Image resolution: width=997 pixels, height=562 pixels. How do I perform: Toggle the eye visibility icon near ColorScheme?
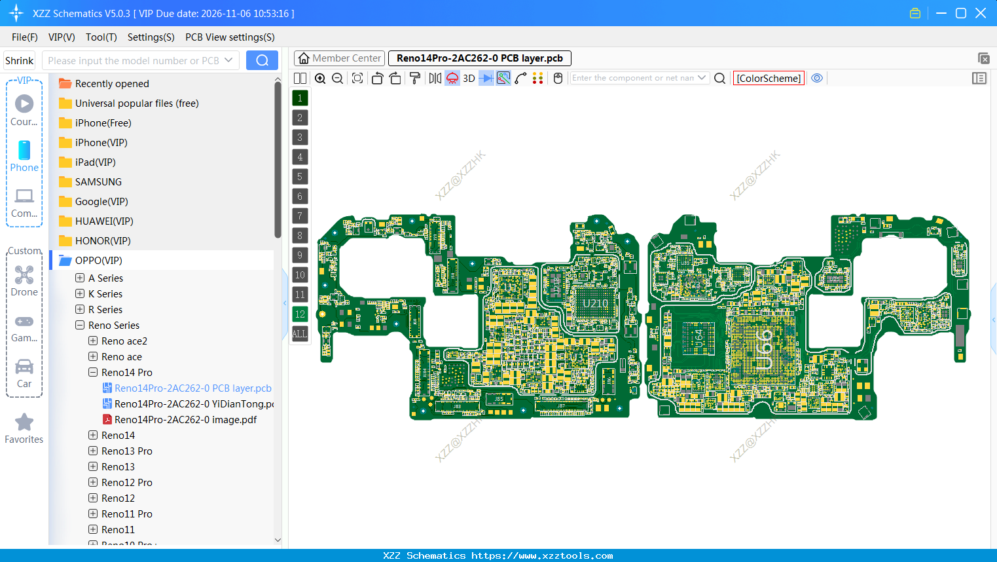[x=817, y=78]
